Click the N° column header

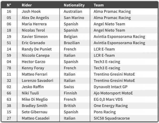tap(9, 5)
